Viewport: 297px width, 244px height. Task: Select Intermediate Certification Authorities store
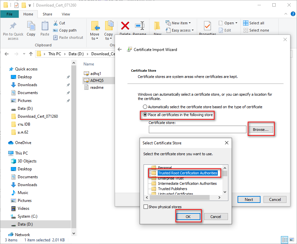click(187, 183)
